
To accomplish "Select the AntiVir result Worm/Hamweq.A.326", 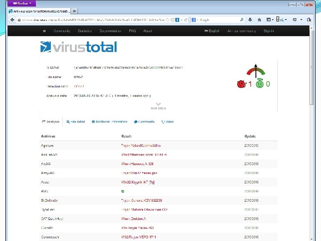I will click(137, 164).
